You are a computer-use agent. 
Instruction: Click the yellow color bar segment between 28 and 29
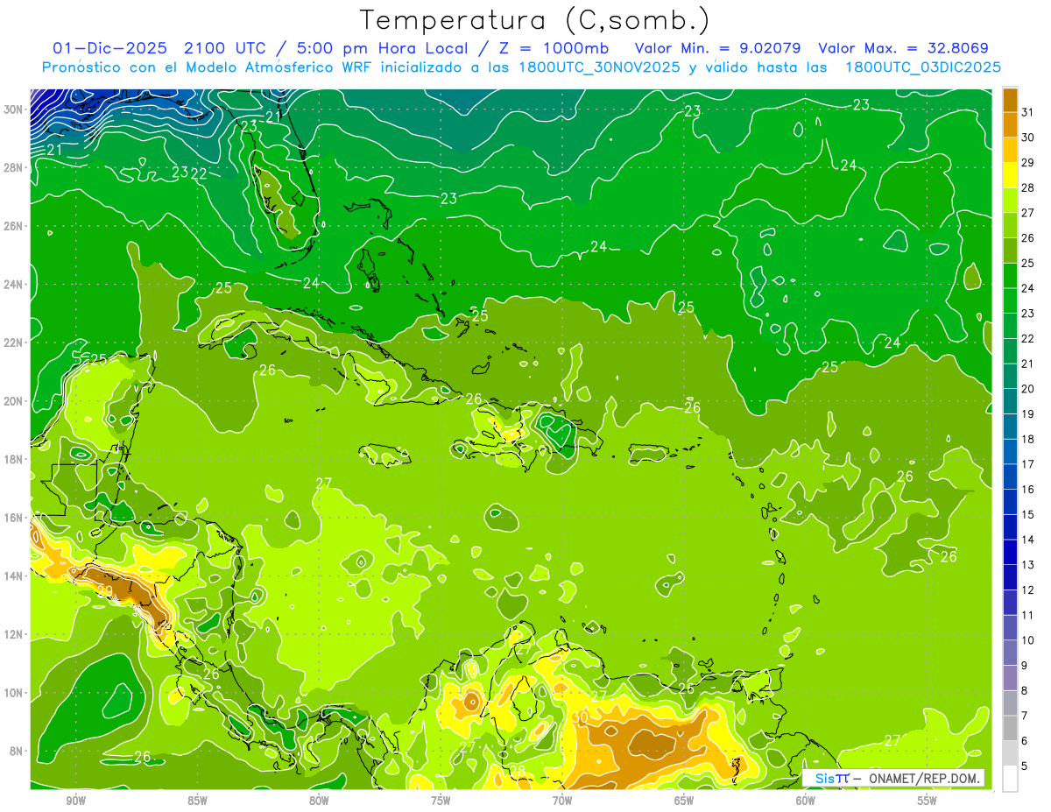click(x=1010, y=175)
